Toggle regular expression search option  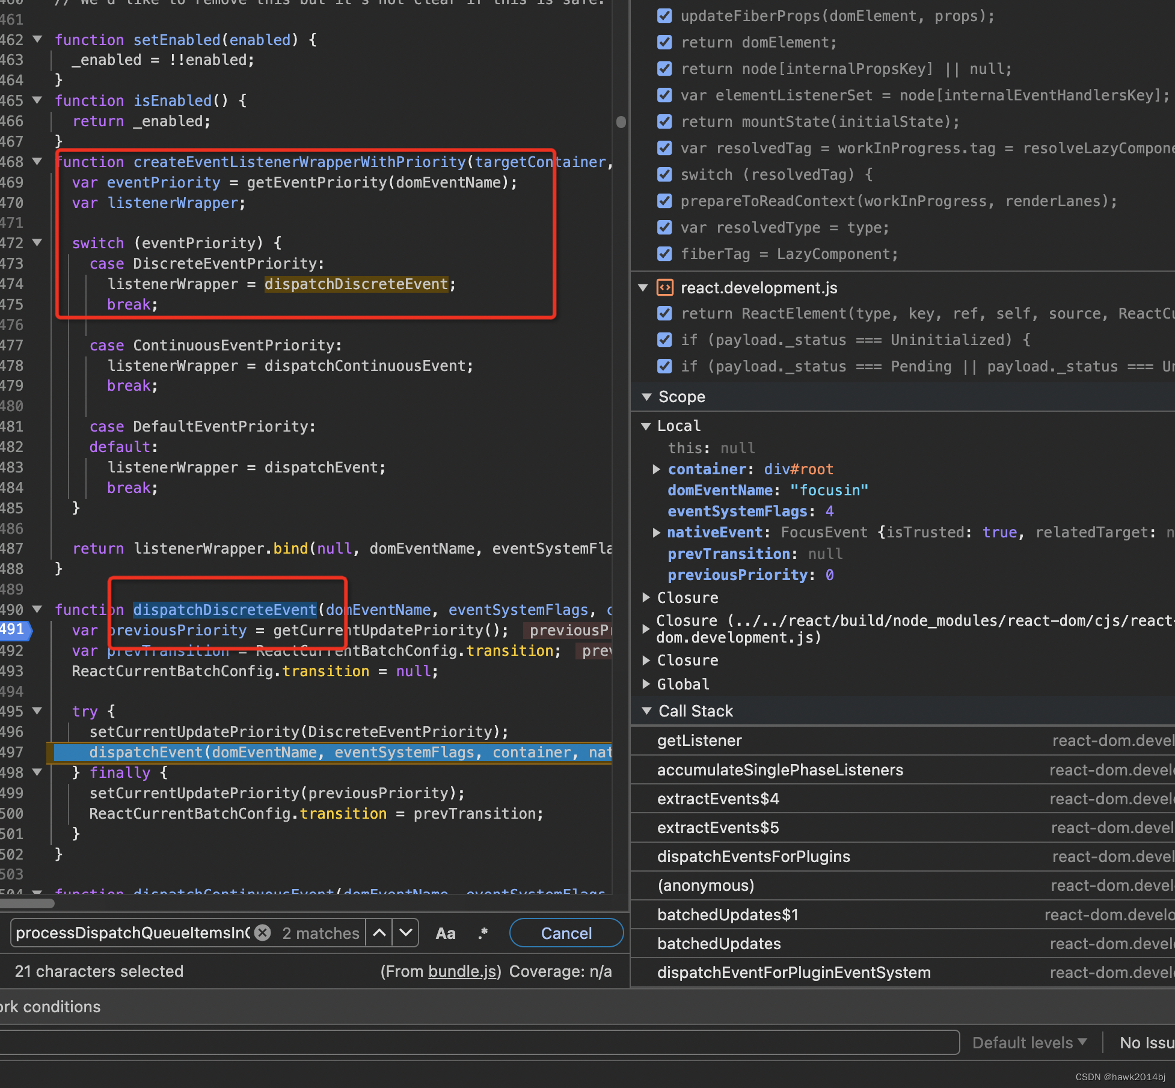[482, 933]
